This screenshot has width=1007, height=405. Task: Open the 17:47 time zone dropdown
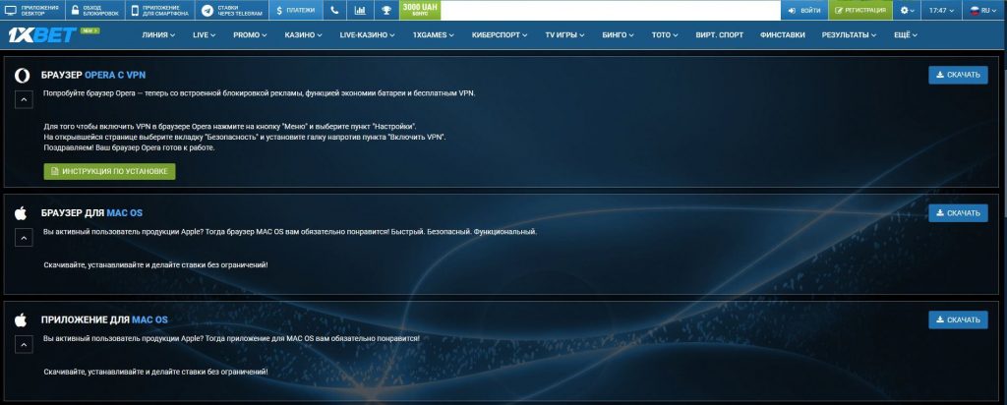pyautogui.click(x=942, y=10)
